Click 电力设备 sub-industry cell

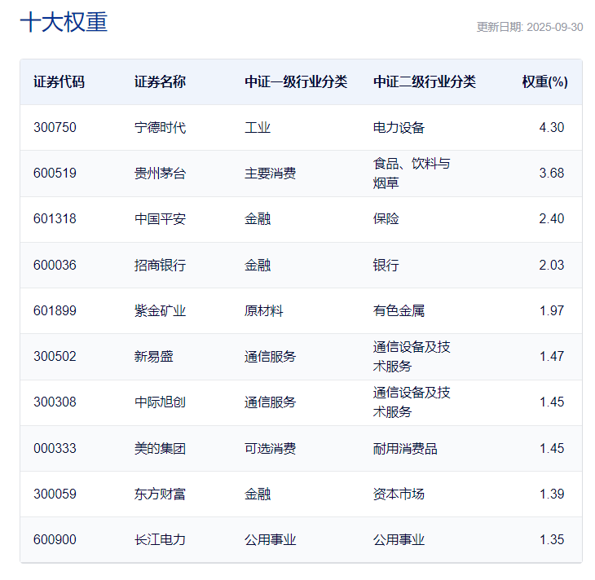click(x=399, y=127)
